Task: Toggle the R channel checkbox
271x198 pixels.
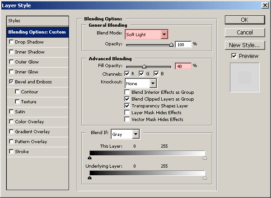Action: point(127,74)
